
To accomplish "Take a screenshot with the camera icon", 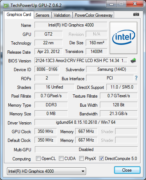I will pyautogui.click(x=136, y=15).
